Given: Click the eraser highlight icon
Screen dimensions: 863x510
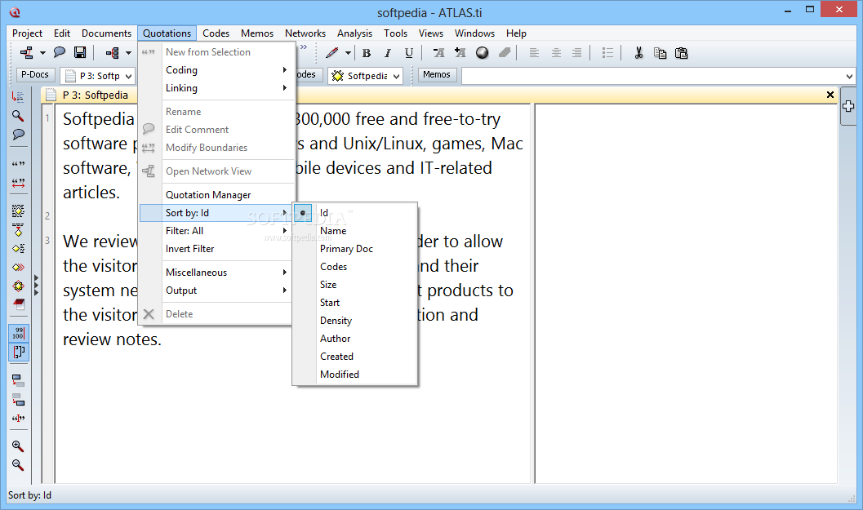Looking at the screenshot, I should (504, 53).
